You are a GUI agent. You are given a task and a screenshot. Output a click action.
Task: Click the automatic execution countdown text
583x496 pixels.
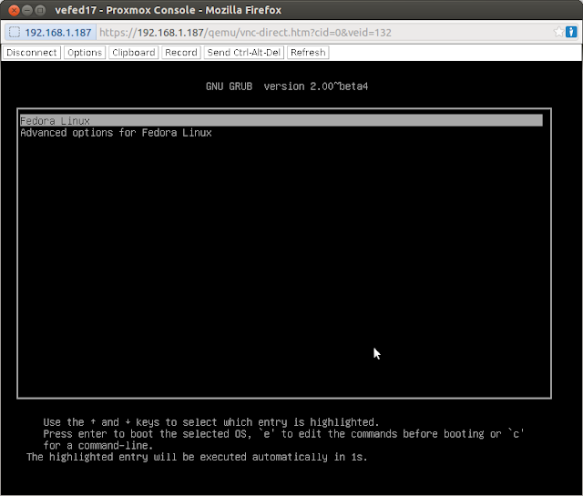(197, 457)
